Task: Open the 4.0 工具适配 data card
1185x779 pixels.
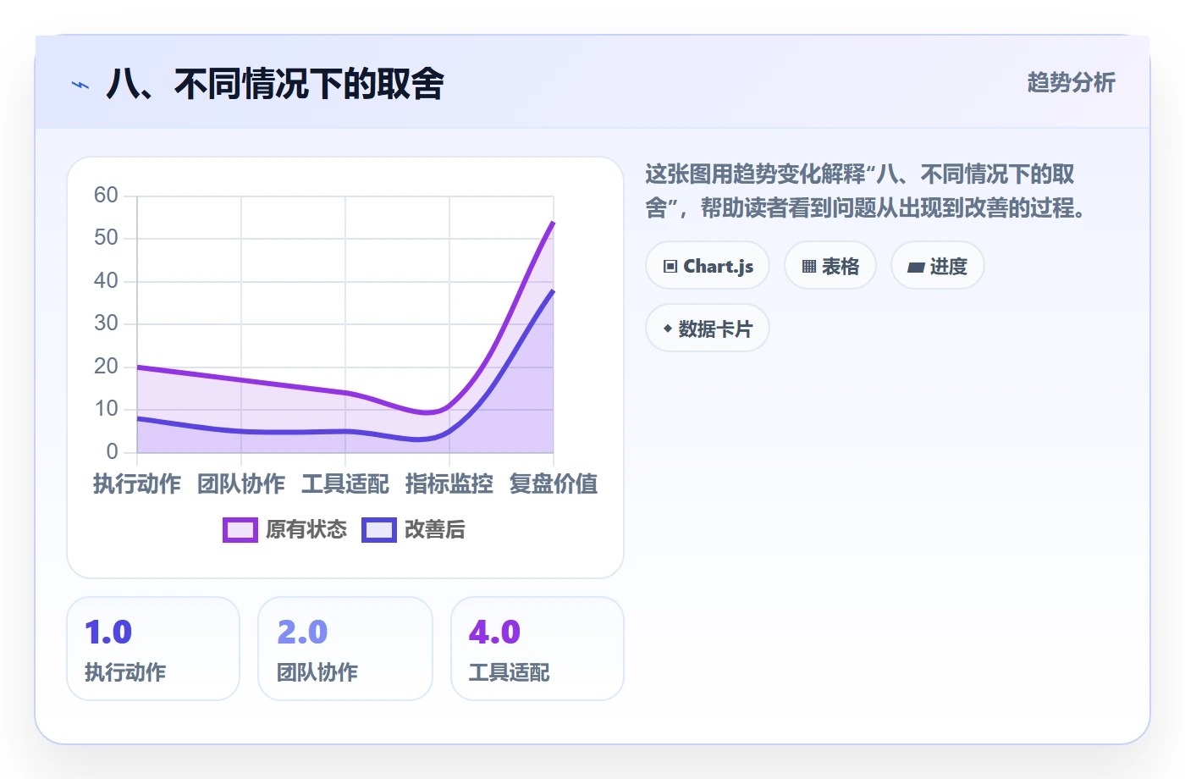Action: [537, 649]
